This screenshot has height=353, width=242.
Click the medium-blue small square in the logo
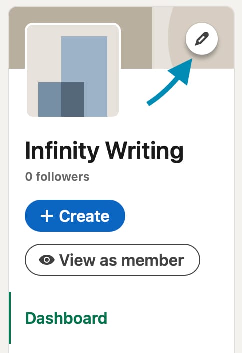pos(50,99)
